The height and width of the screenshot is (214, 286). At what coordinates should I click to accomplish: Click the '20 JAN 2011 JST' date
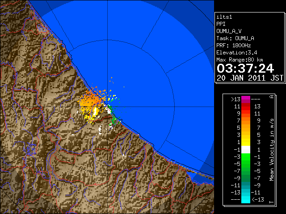point(250,78)
